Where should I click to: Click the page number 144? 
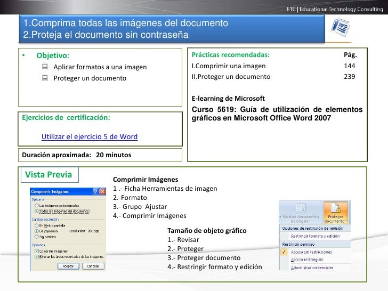(350, 66)
